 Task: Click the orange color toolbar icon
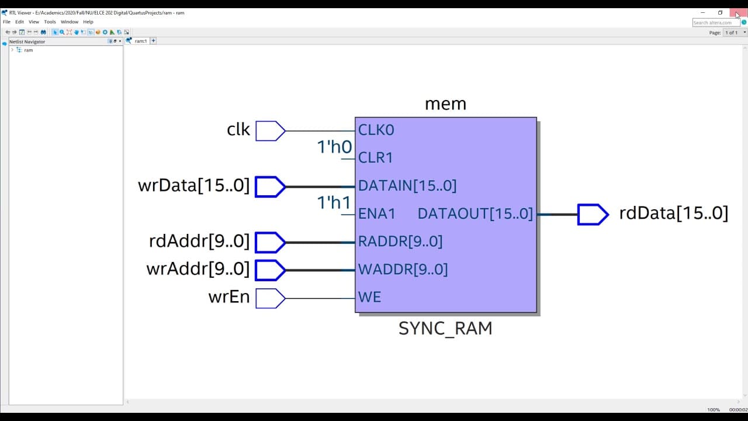point(98,32)
